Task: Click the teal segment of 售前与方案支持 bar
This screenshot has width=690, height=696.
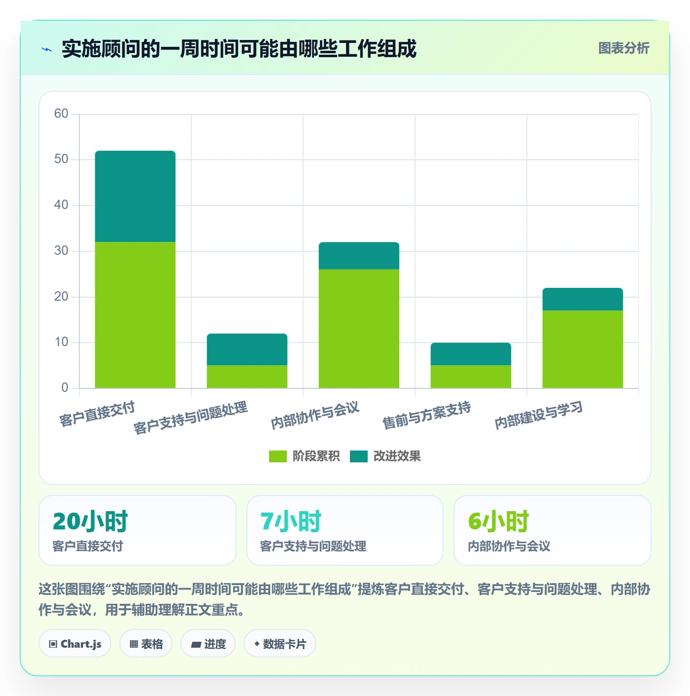Action: (471, 354)
